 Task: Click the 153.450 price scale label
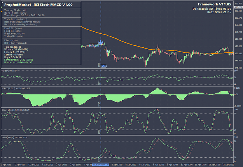pyautogui.click(x=238, y=3)
